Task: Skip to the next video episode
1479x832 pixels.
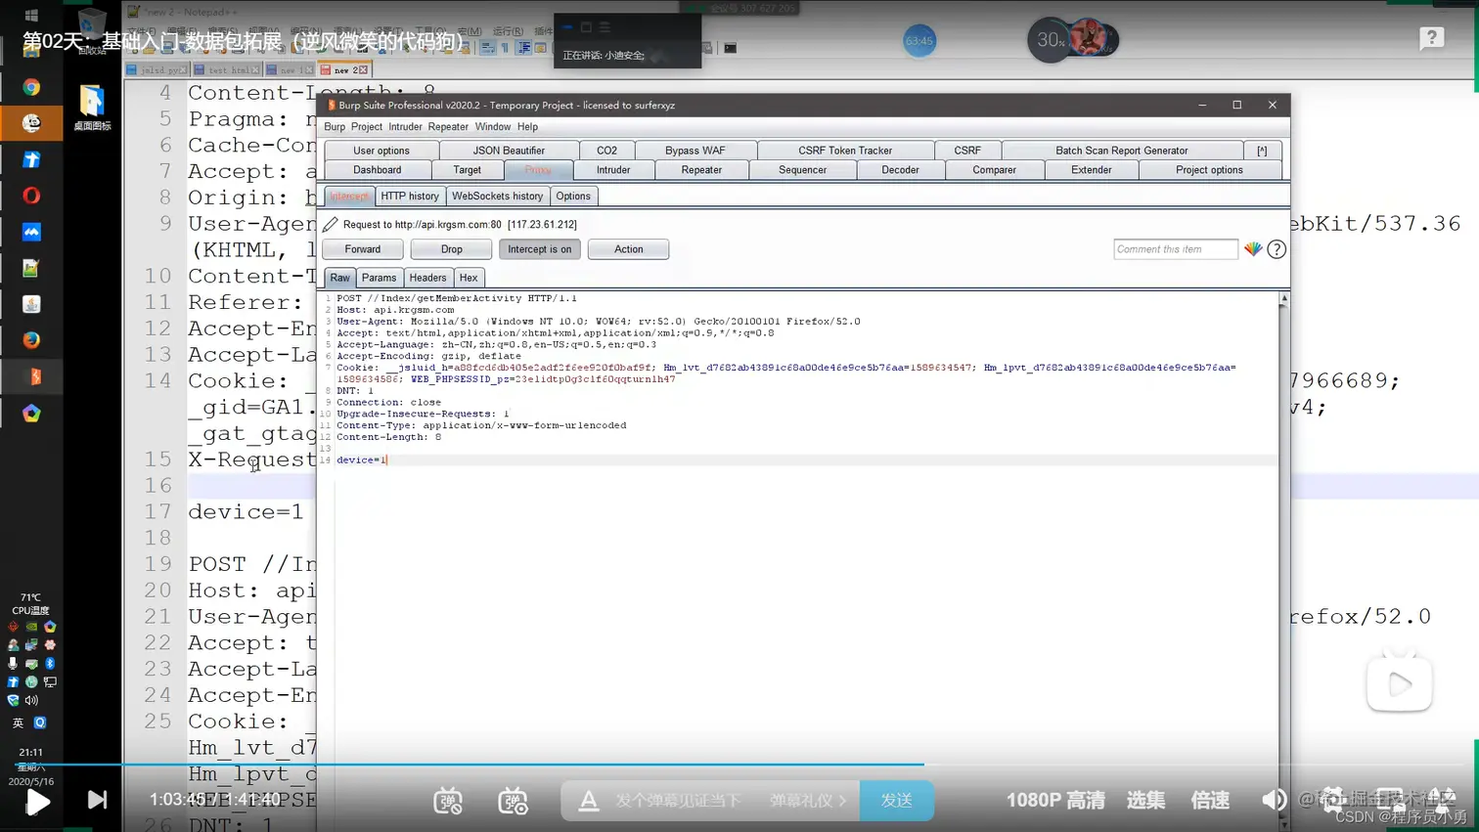Action: 97,800
